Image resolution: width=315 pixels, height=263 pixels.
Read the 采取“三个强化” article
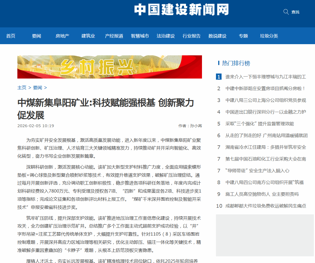click(x=259, y=124)
